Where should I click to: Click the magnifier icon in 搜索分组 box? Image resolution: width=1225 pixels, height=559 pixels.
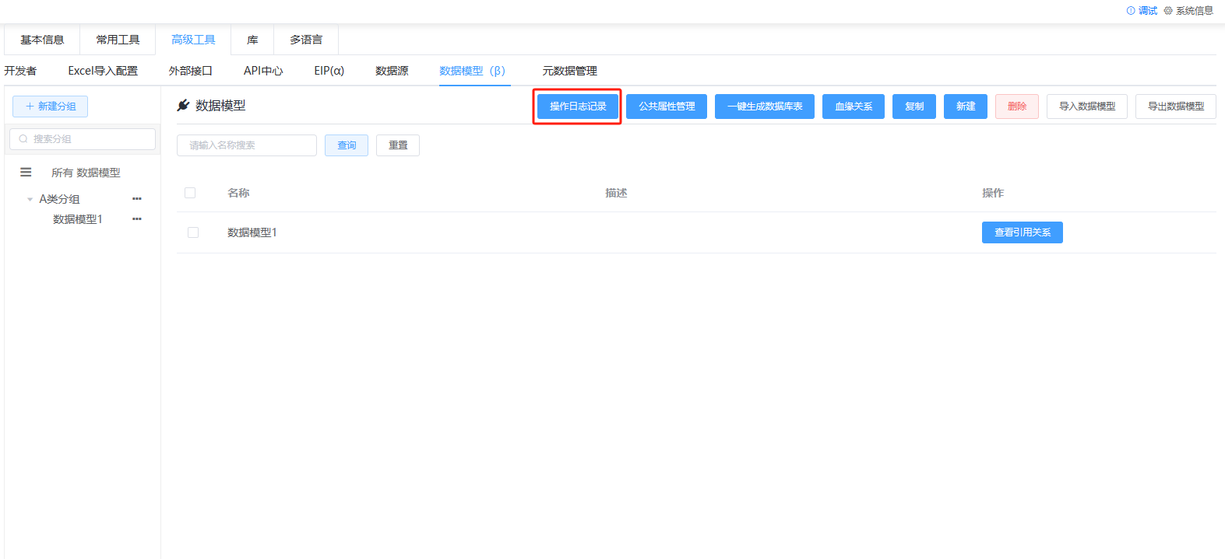23,139
